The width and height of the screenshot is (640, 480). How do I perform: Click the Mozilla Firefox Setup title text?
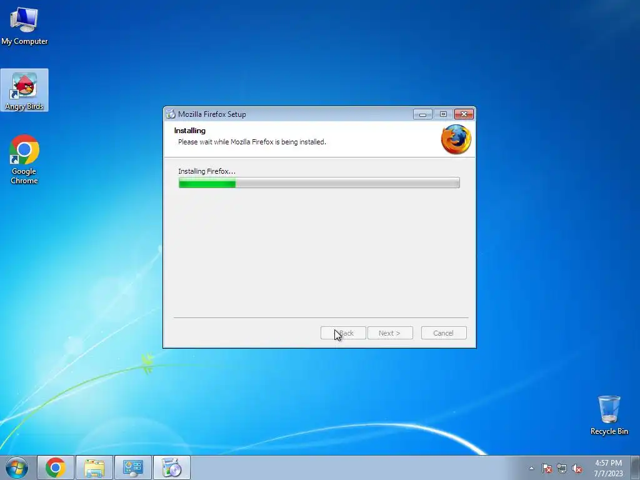click(x=212, y=114)
